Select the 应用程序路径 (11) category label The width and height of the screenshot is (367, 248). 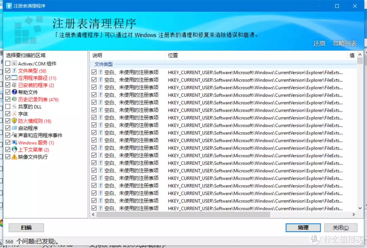(x=37, y=78)
